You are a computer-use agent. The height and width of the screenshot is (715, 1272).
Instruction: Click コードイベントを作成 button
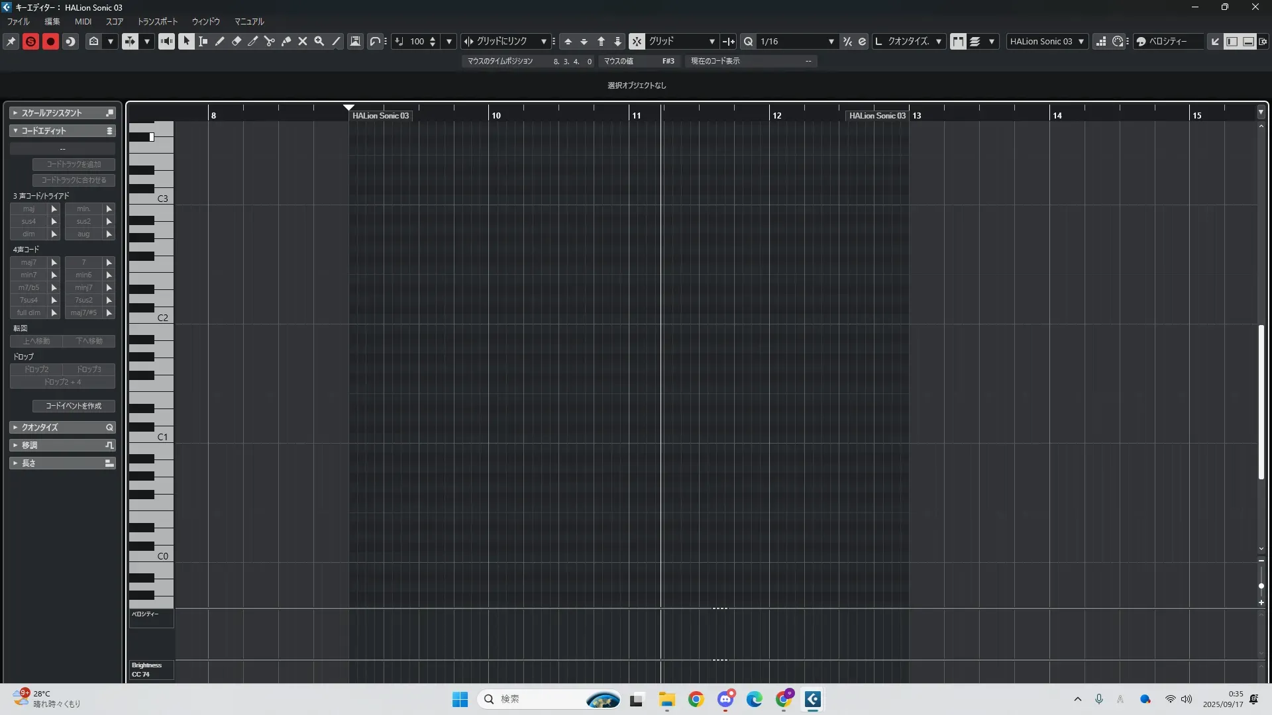74,406
